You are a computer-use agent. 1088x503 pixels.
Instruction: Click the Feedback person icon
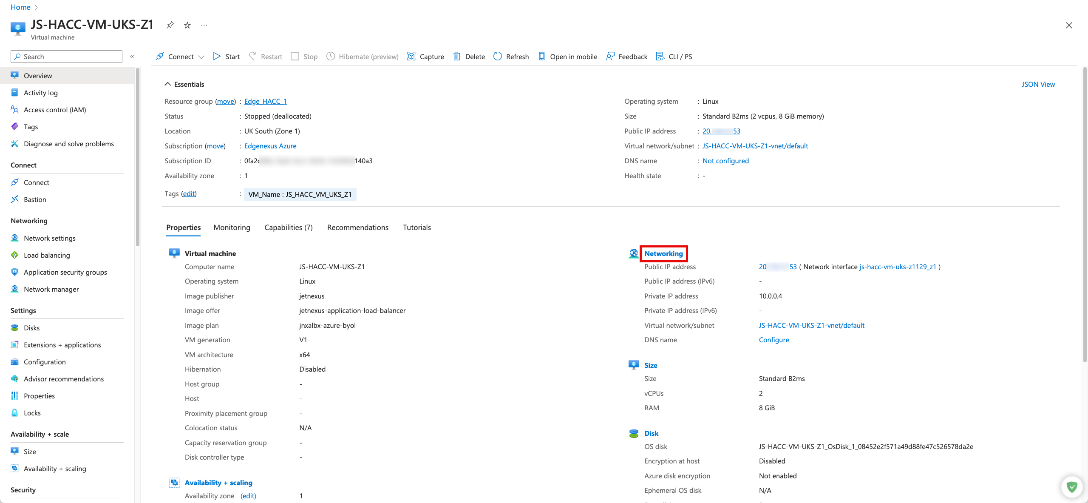[610, 56]
